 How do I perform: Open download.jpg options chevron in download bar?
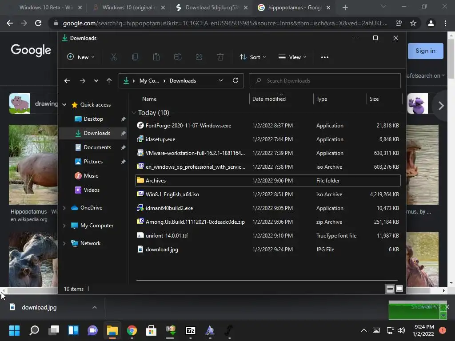coord(94,307)
